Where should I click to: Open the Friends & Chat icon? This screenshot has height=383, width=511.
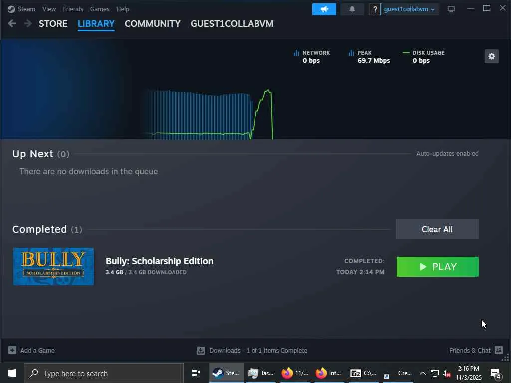pyautogui.click(x=499, y=350)
